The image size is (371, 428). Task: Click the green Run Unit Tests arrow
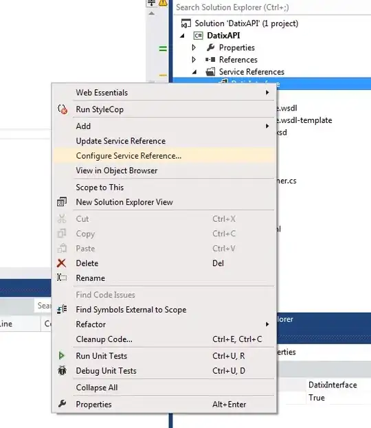(62, 355)
